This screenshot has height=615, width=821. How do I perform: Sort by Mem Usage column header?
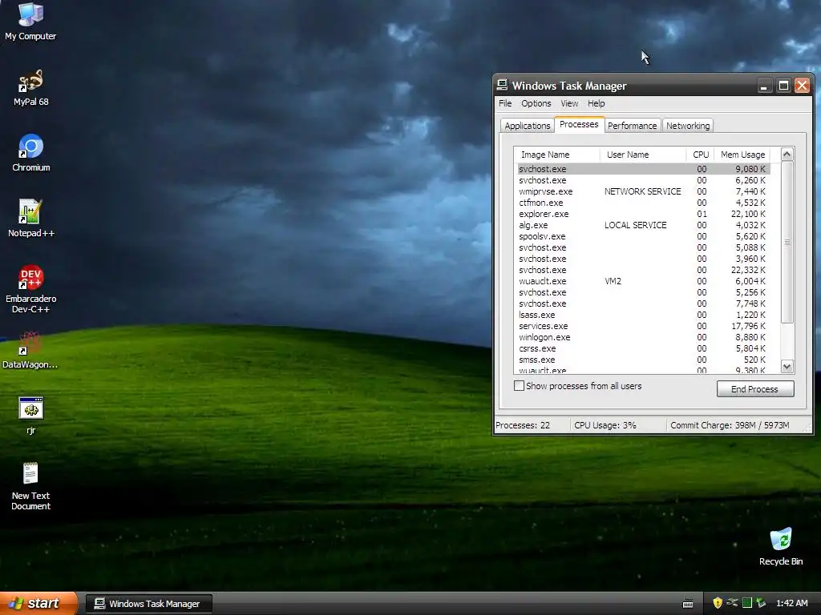[x=742, y=155]
